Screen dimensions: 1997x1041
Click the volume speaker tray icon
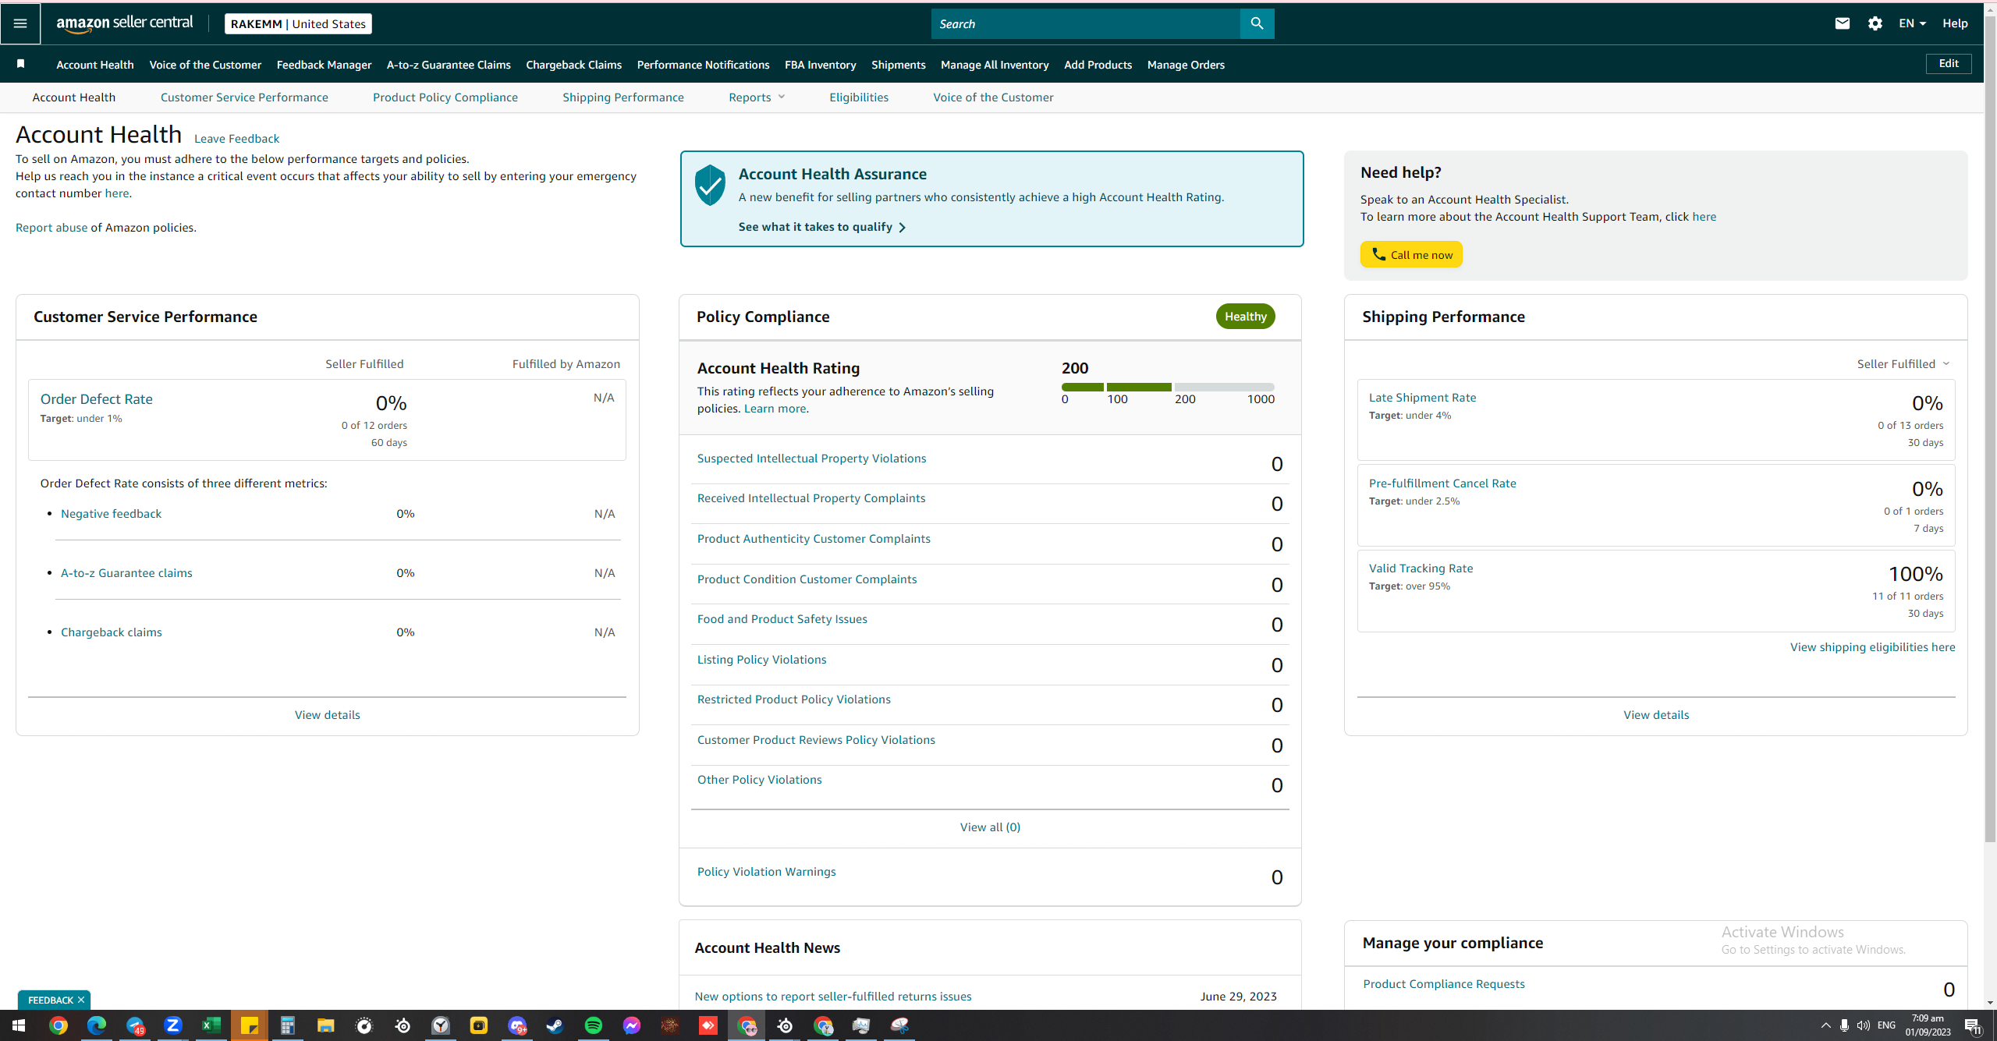point(1864,1025)
